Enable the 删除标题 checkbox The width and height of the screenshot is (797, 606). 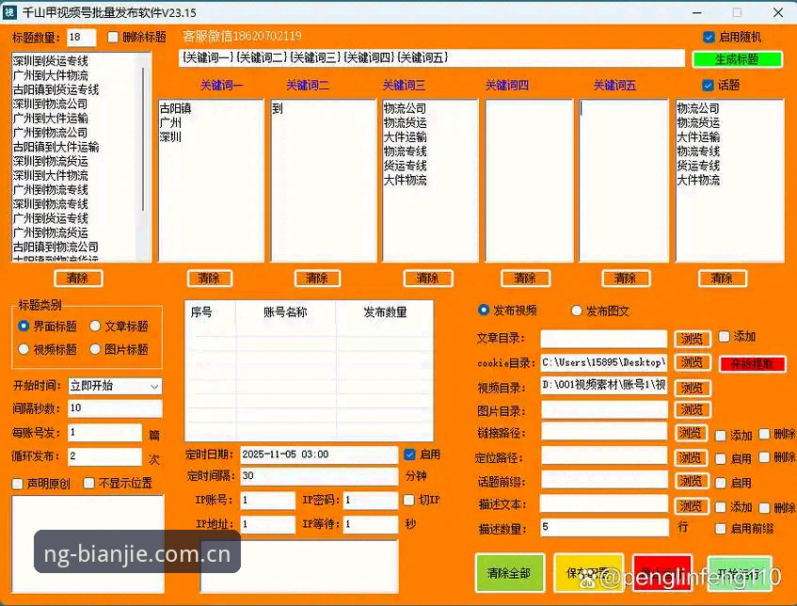113,37
